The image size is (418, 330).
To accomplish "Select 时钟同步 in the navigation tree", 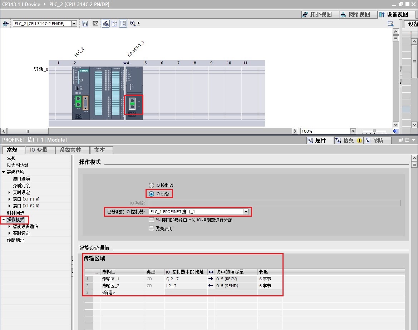I will tap(15, 213).
